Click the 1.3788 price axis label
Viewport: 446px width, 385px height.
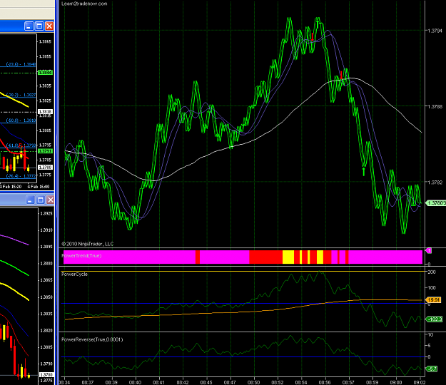point(435,106)
